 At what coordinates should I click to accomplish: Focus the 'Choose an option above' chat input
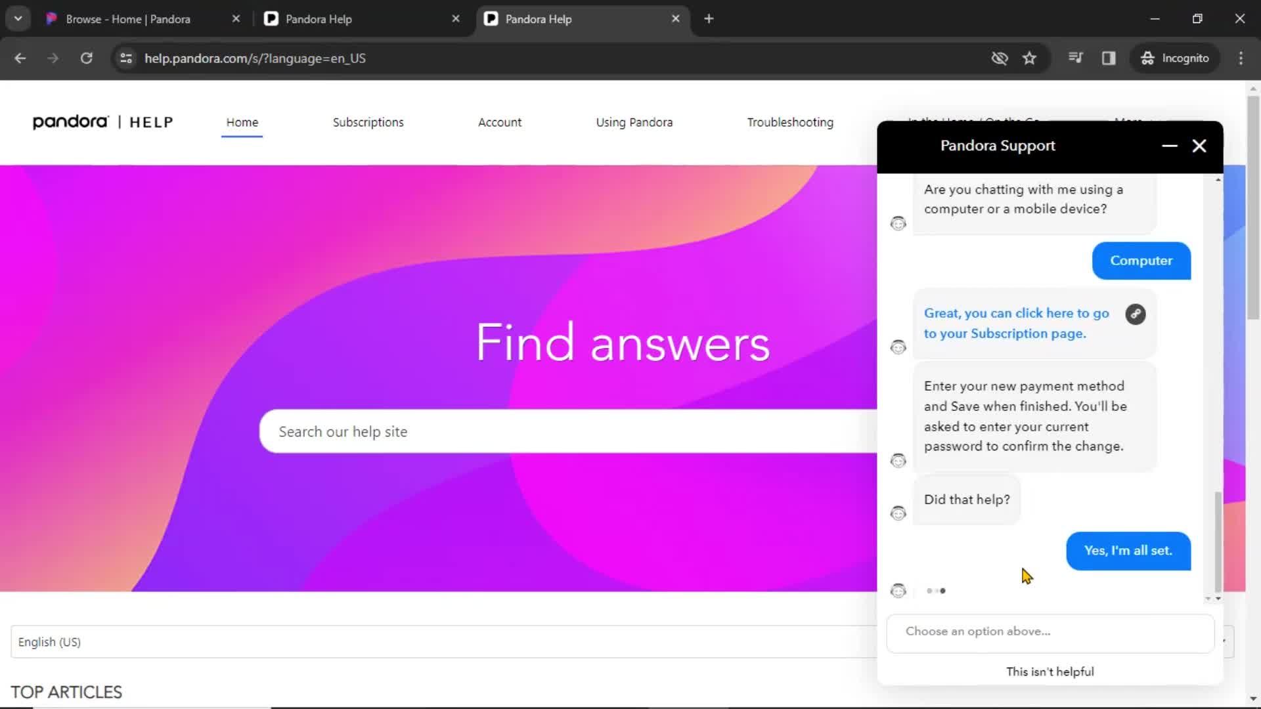1050,633
